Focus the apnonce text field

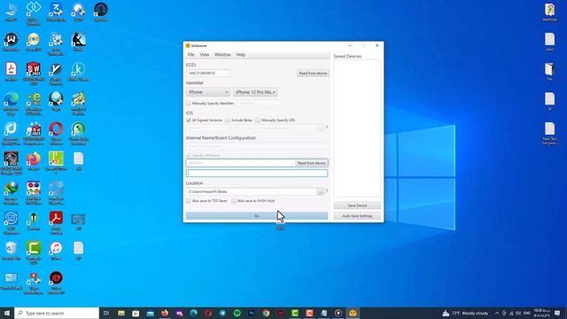pos(241,163)
